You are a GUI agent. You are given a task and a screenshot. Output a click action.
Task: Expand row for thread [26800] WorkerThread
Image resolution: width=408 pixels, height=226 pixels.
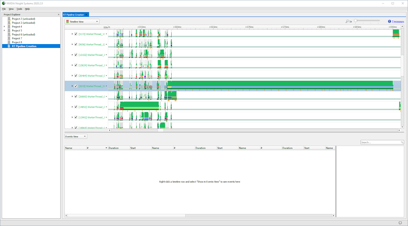(x=72, y=97)
